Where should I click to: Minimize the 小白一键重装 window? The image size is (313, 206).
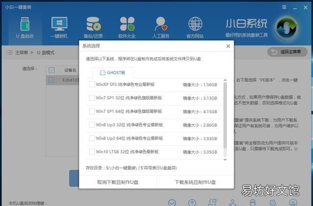[x=295, y=8]
